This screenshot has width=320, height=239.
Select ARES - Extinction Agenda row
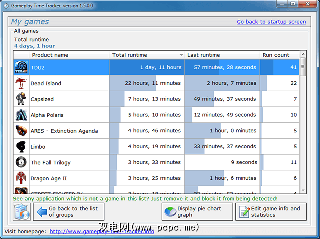(156, 130)
